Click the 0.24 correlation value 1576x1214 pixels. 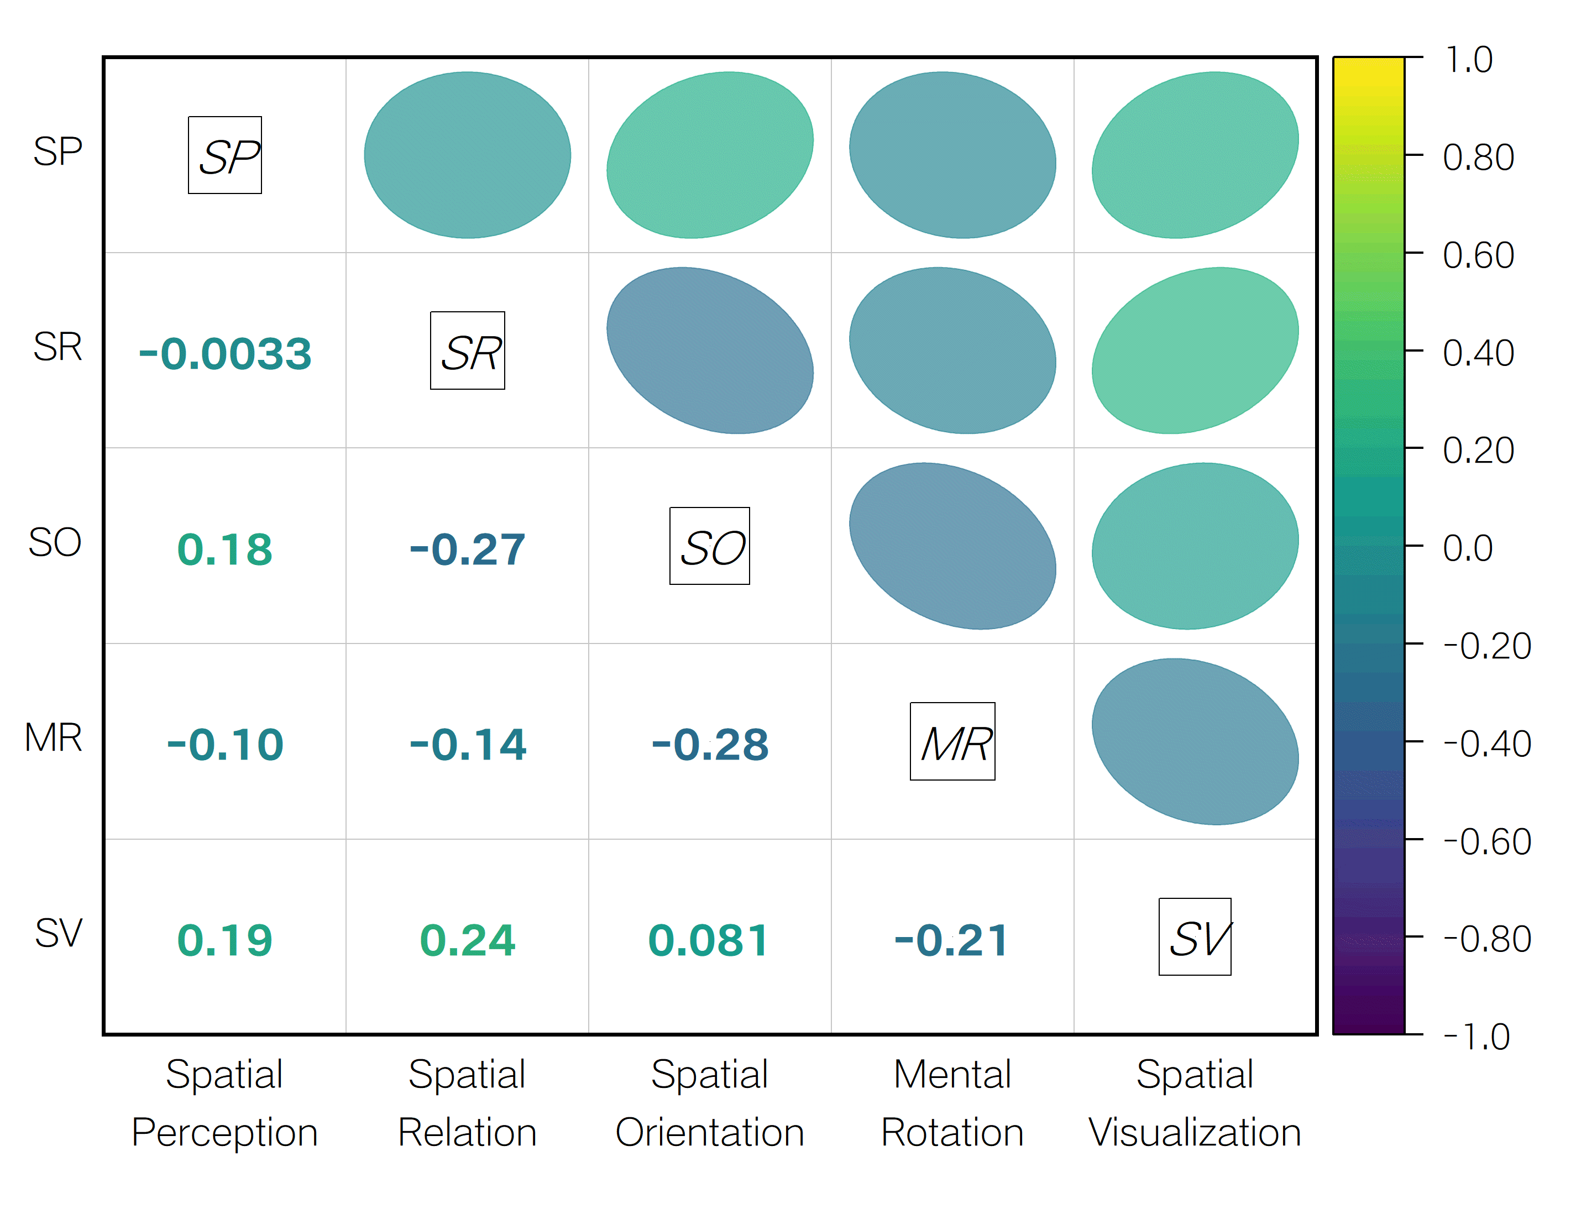point(468,940)
